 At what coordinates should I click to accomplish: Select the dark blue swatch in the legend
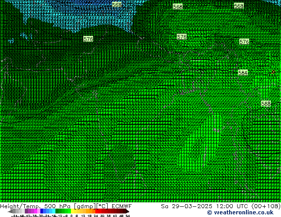tap(42, 211)
